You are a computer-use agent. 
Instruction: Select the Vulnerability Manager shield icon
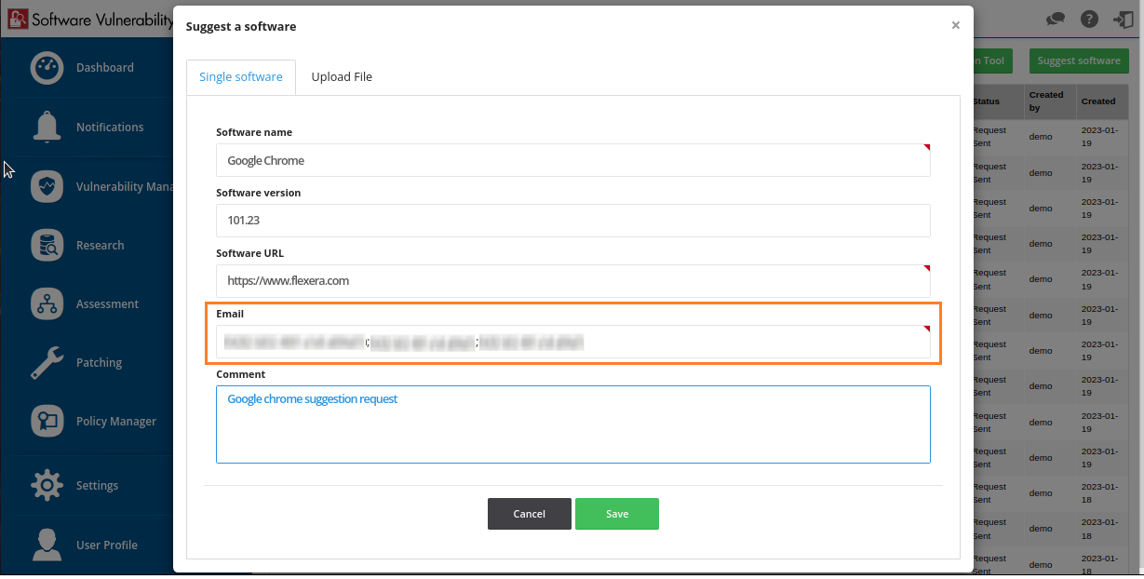click(x=47, y=186)
